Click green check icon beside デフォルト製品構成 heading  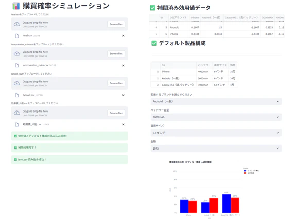tap(154, 43)
